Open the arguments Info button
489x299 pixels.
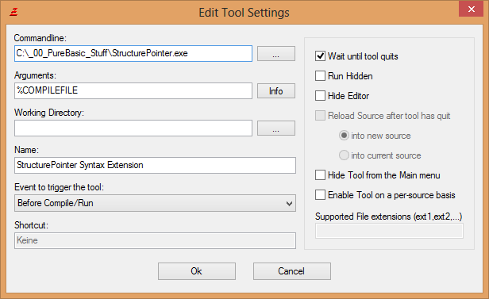coord(276,91)
